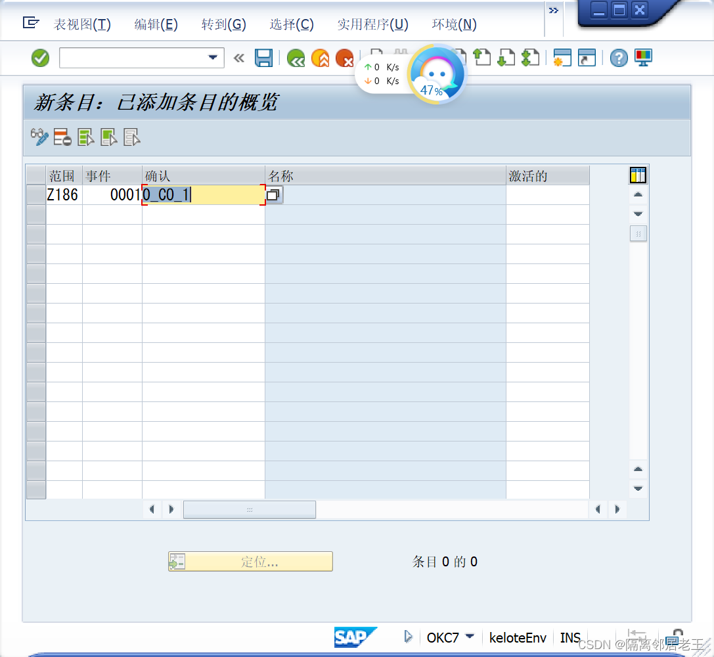Click the customize local layout monitor icon

[x=642, y=58]
